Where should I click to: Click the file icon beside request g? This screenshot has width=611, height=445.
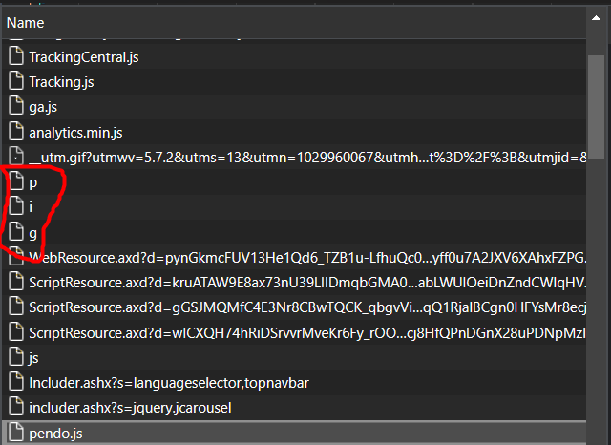(14, 232)
